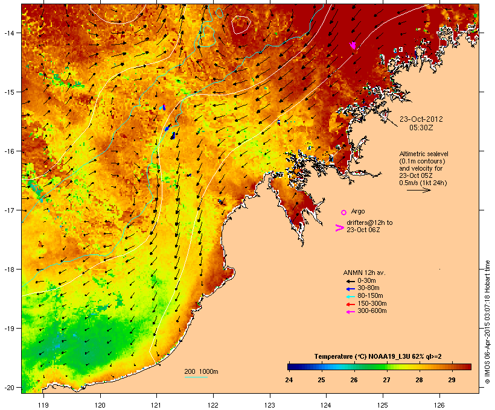Click the magenta drifter marker near 124.5E
495x410 pixels.
tap(353, 45)
